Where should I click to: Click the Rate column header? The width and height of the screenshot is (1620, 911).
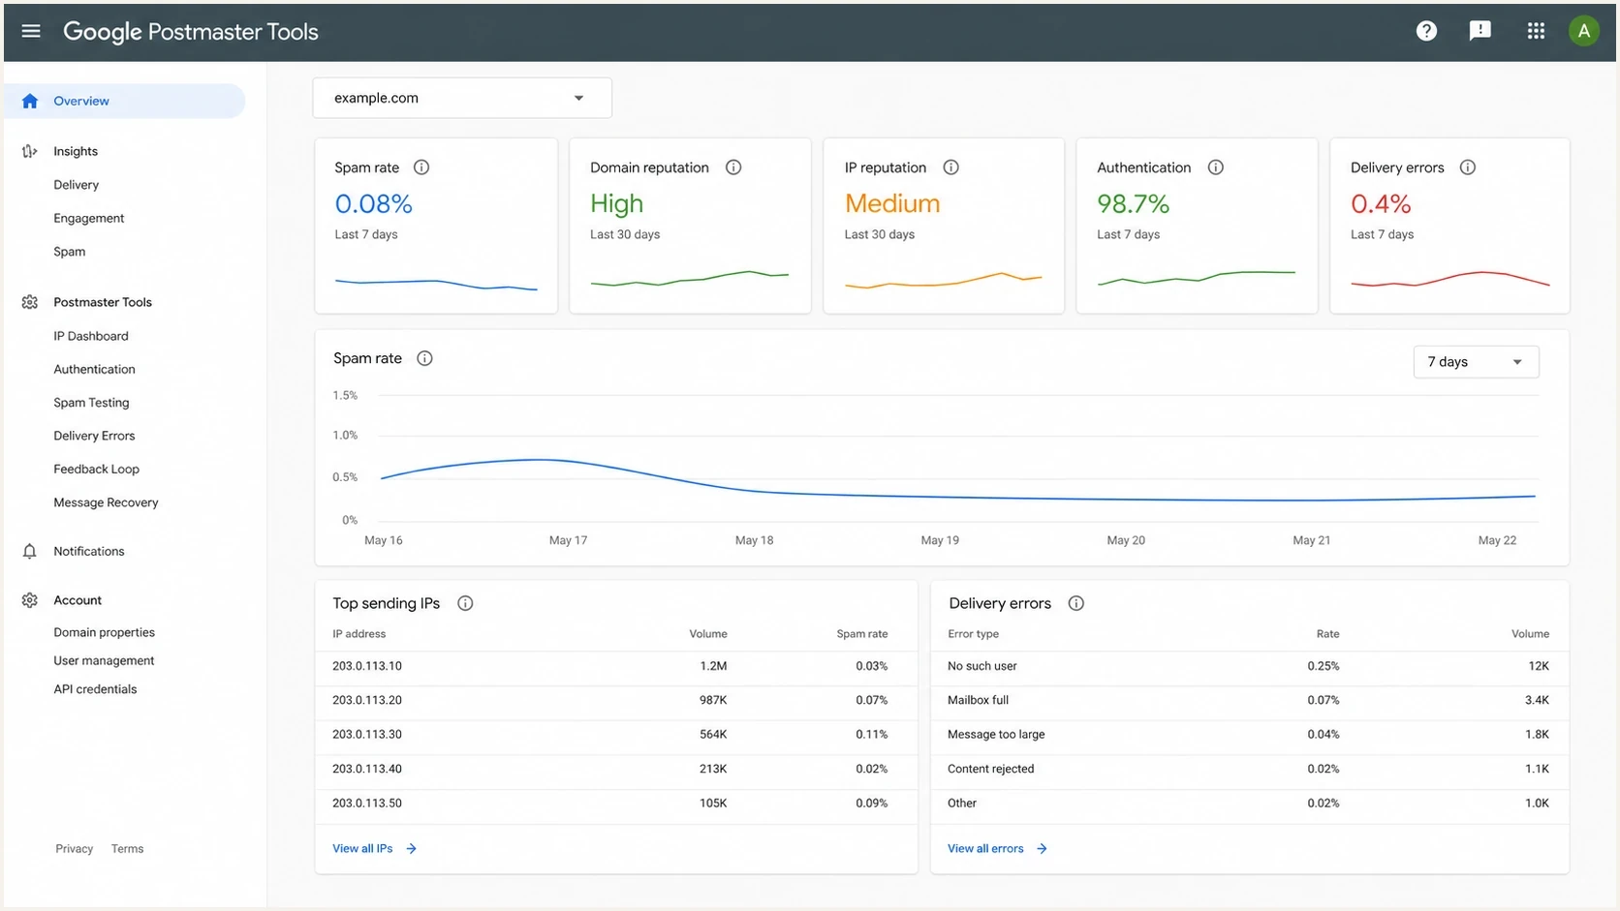pyautogui.click(x=1327, y=634)
